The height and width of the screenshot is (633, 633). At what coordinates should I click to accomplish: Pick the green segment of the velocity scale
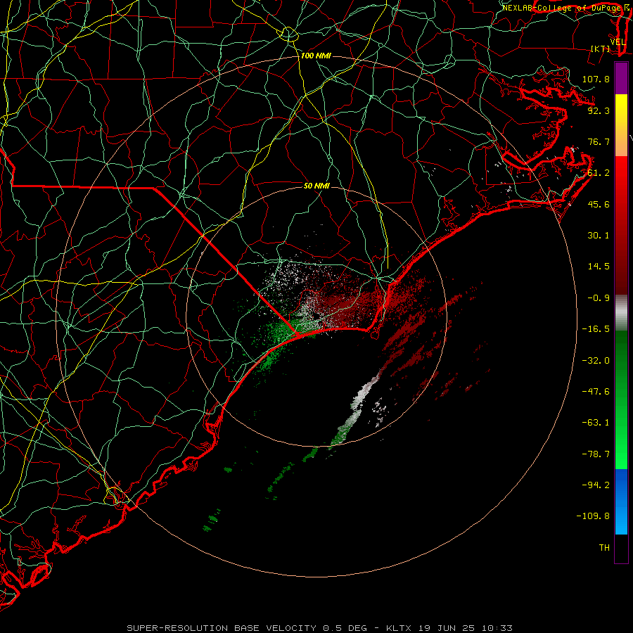tap(621, 399)
